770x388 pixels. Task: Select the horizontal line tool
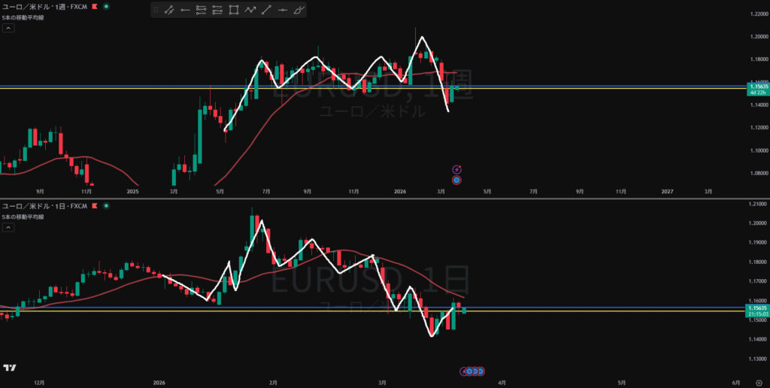click(x=283, y=11)
